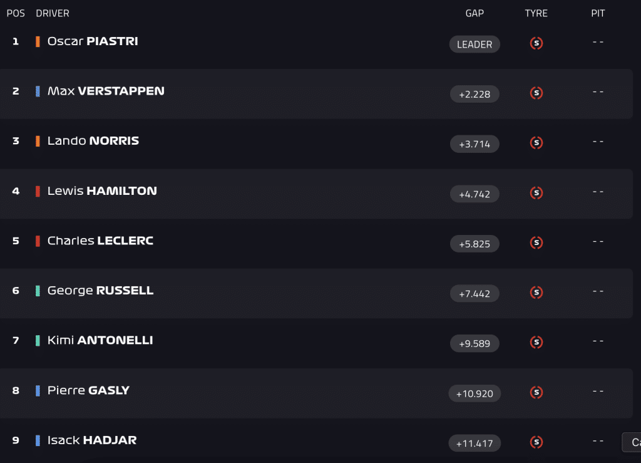Select Kimi ANTONELLI driver name
Screen dimensions: 641x463
pyautogui.click(x=100, y=340)
